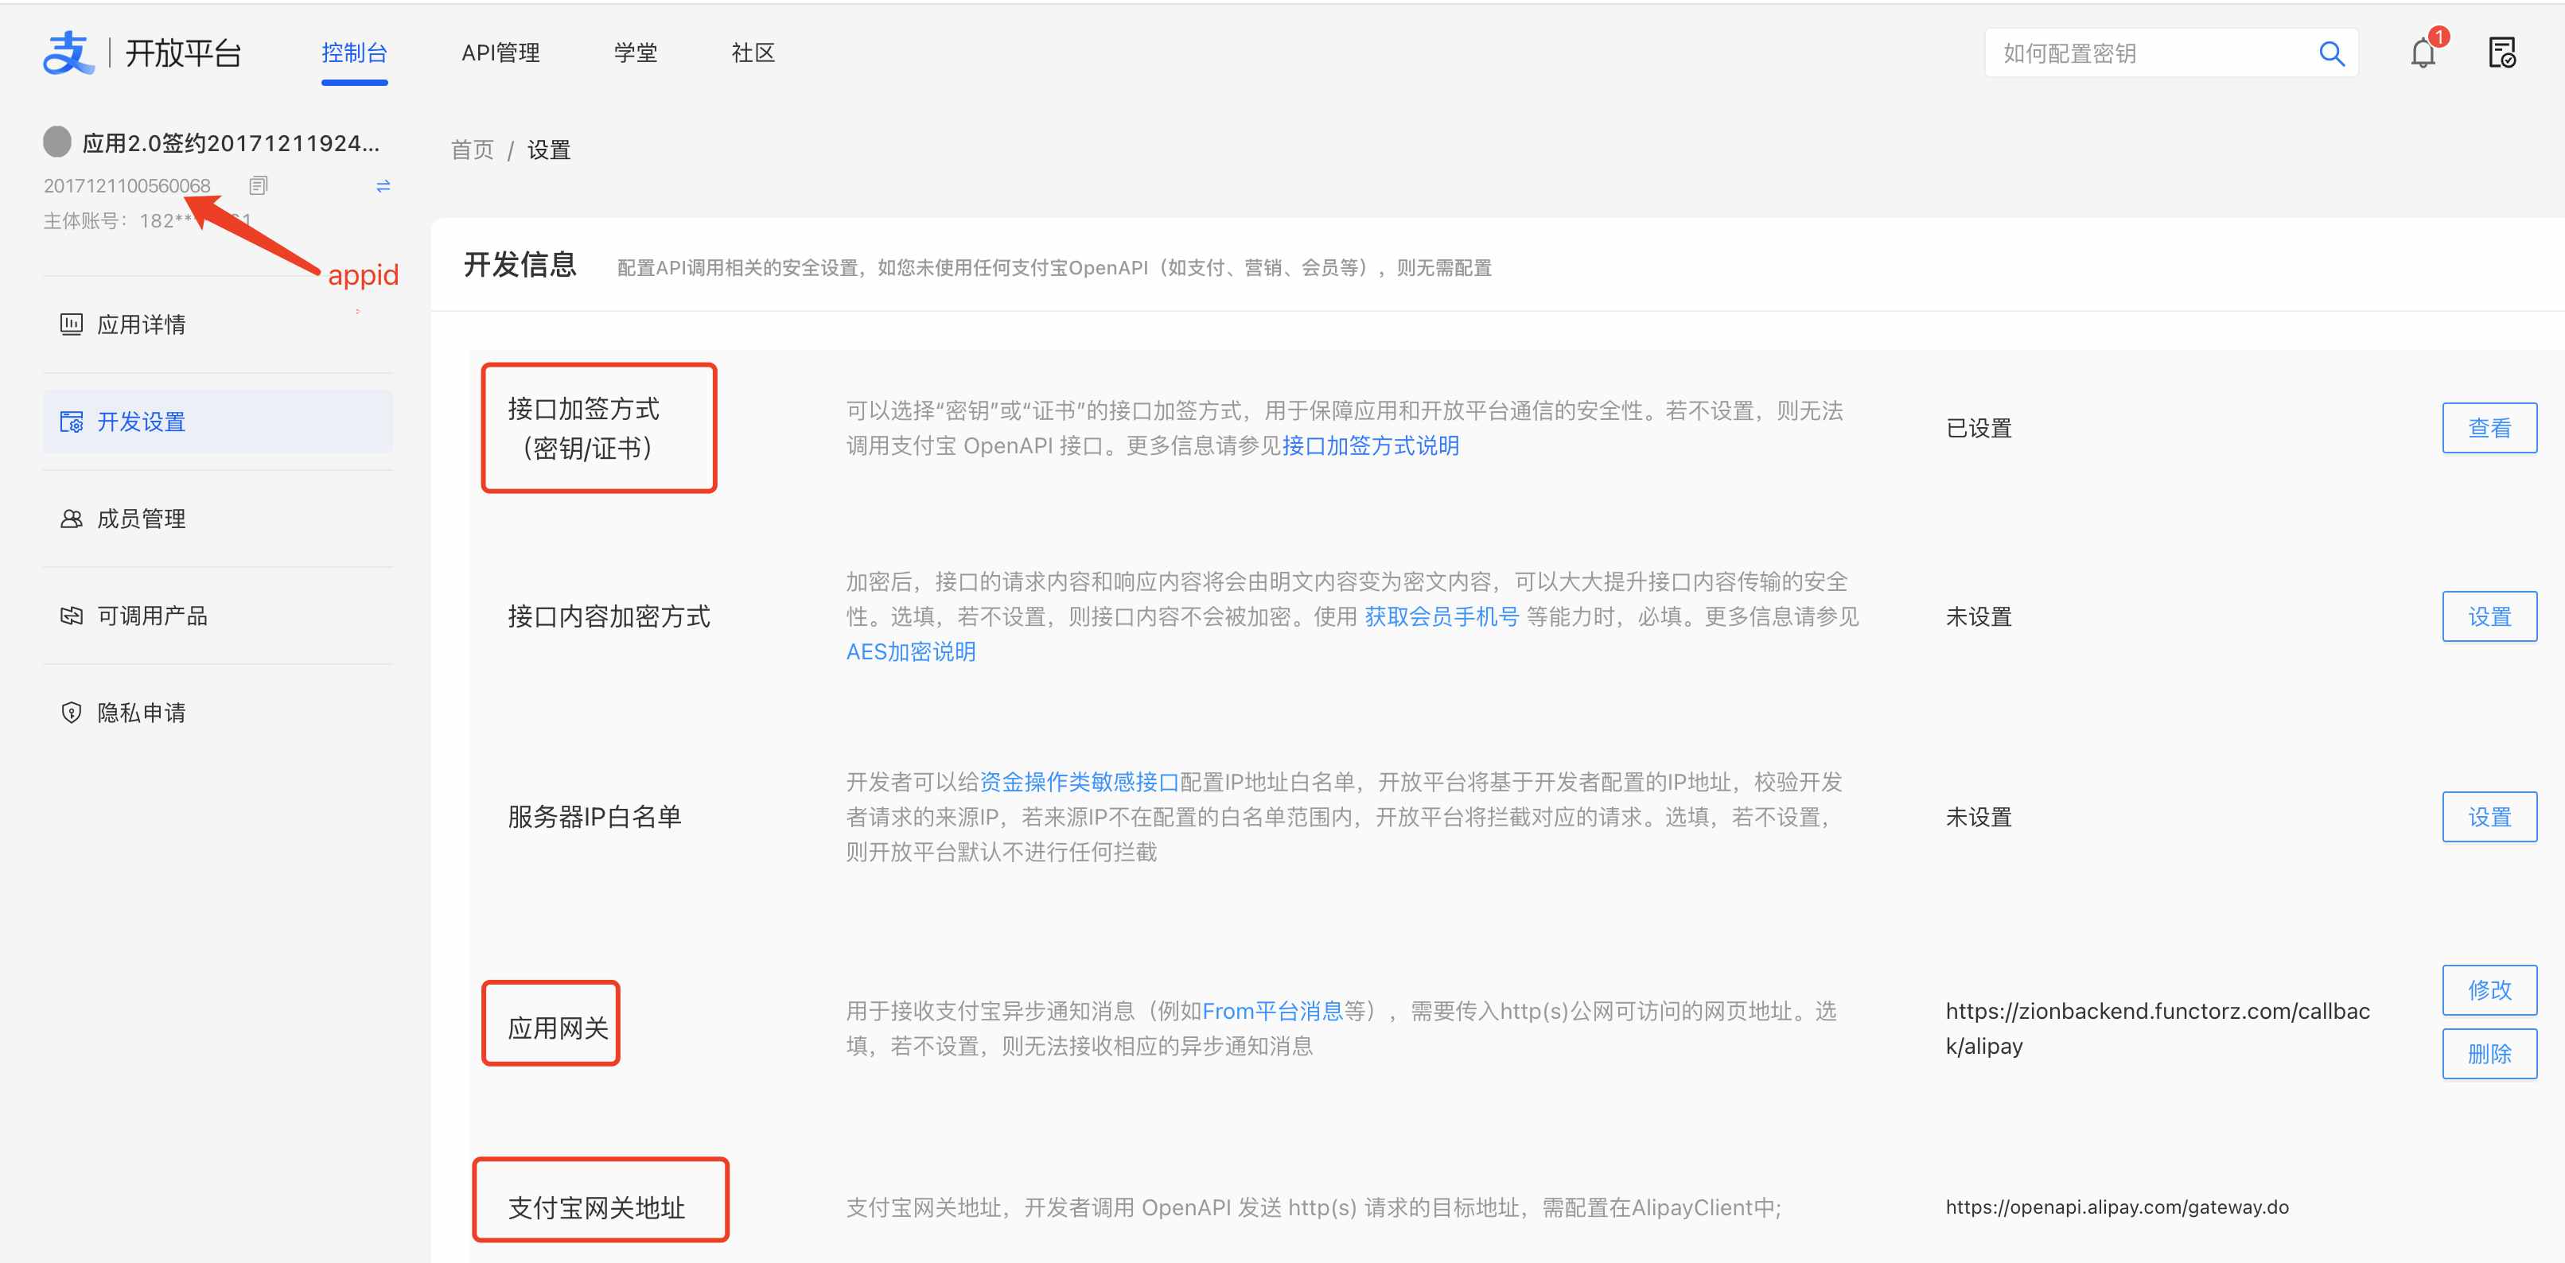Click the 未设置 status for 服务器IP白名单

point(1979,817)
